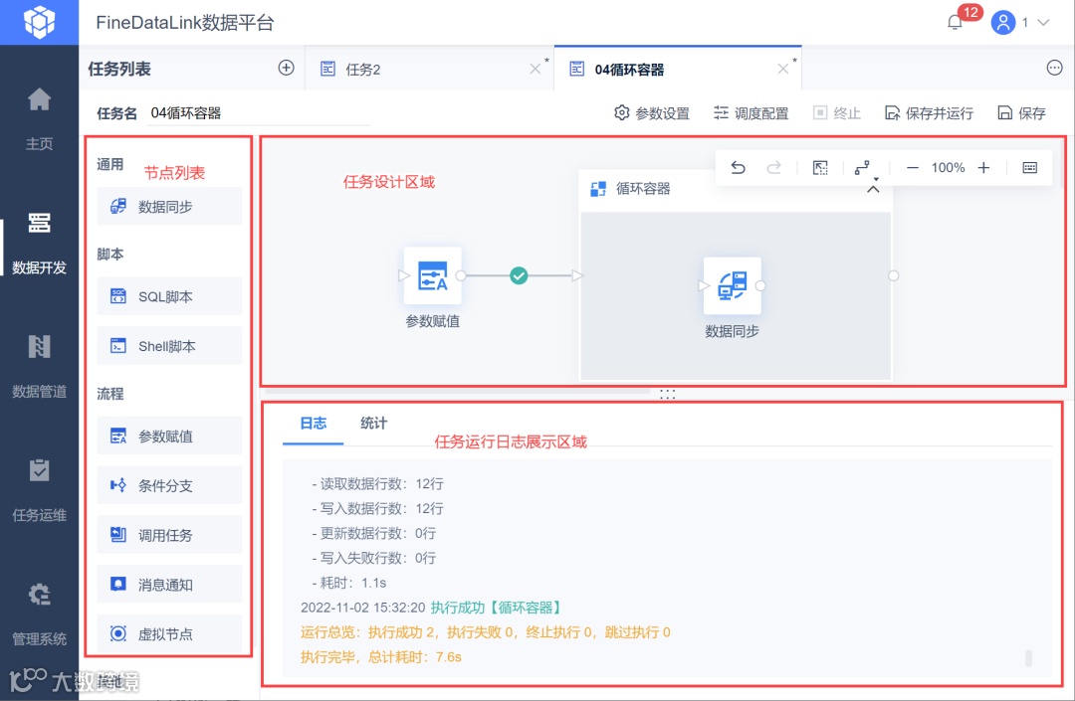
Task: Close the 04循环容器 tab
Action: coord(783,69)
